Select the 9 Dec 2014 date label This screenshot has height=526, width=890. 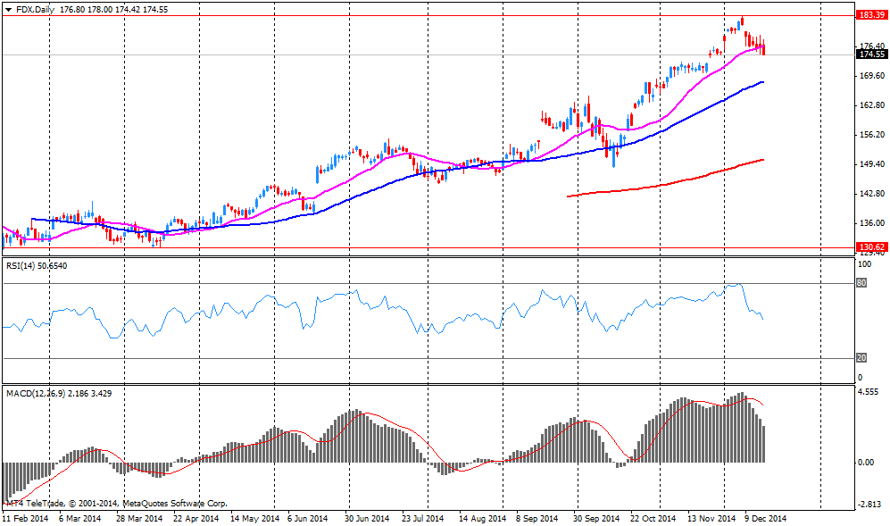[x=766, y=518]
